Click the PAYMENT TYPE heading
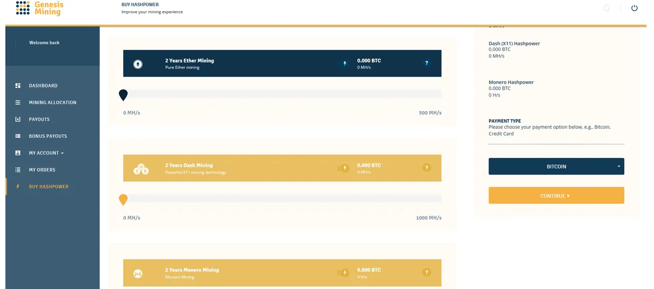 point(505,121)
